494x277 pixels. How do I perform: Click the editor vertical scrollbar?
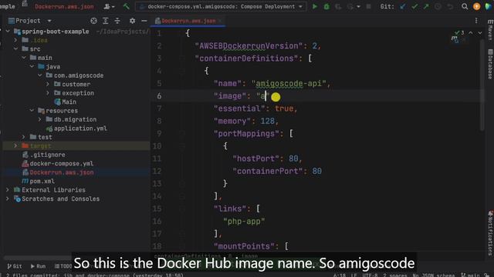click(482, 85)
